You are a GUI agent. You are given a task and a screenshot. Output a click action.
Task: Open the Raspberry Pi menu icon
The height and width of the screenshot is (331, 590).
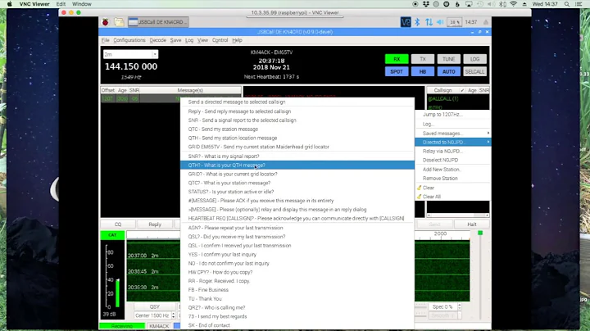tap(106, 22)
